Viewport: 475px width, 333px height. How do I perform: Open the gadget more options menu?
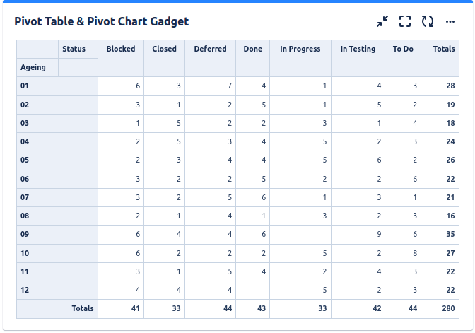click(450, 22)
